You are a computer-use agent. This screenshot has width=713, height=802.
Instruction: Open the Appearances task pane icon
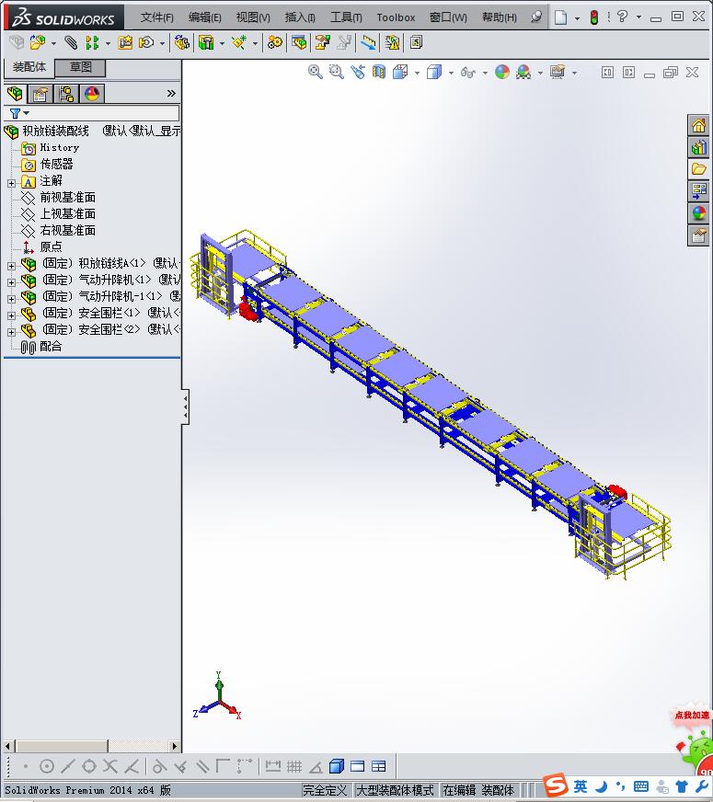(x=698, y=213)
